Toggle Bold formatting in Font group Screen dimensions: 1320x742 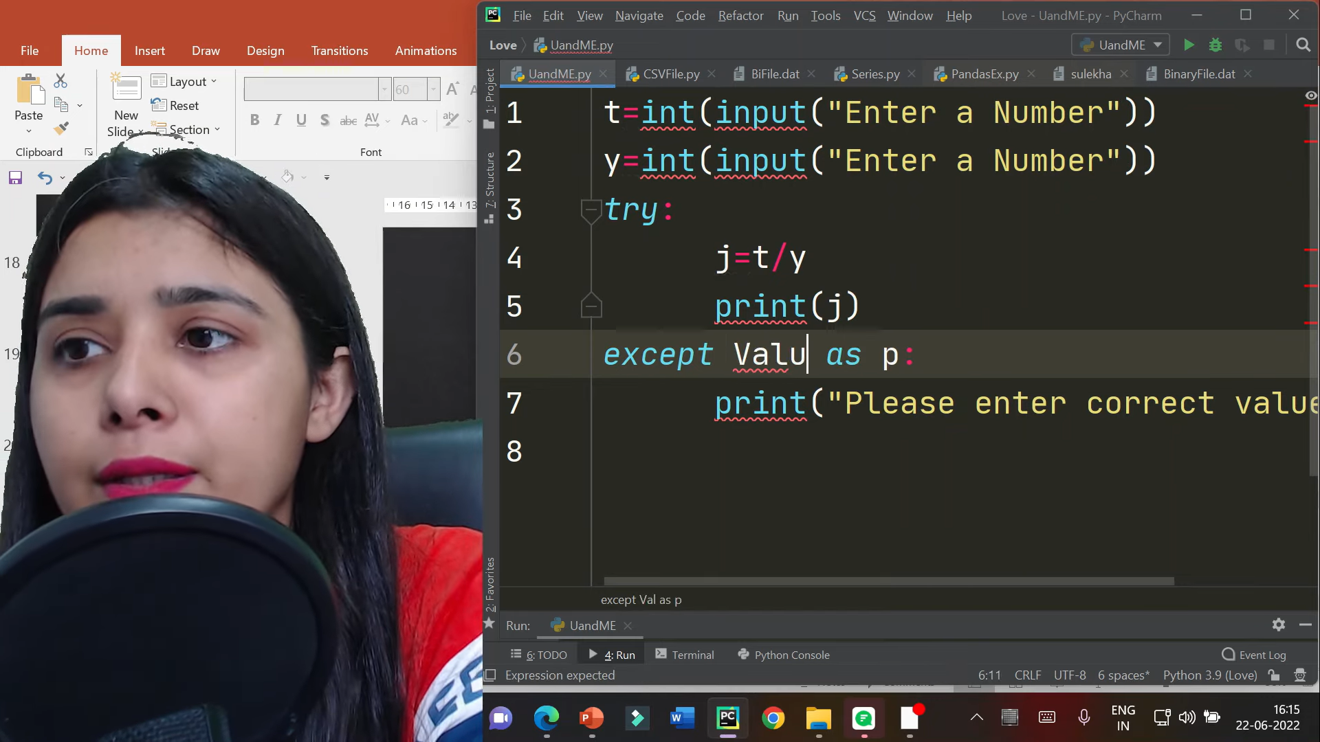[254, 120]
